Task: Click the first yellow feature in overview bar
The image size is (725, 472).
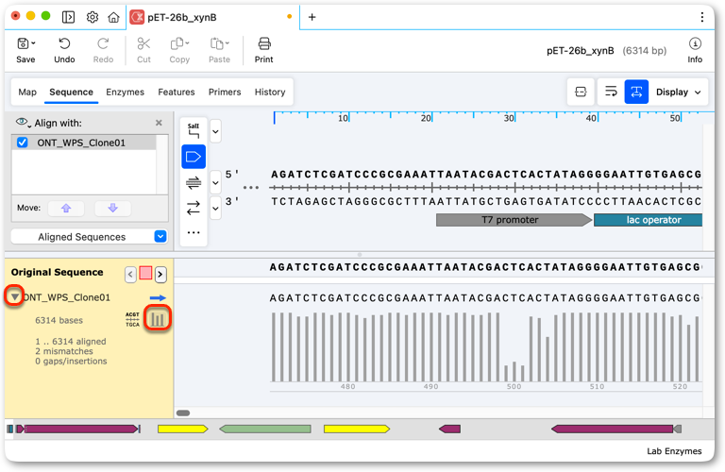Action: [x=182, y=429]
